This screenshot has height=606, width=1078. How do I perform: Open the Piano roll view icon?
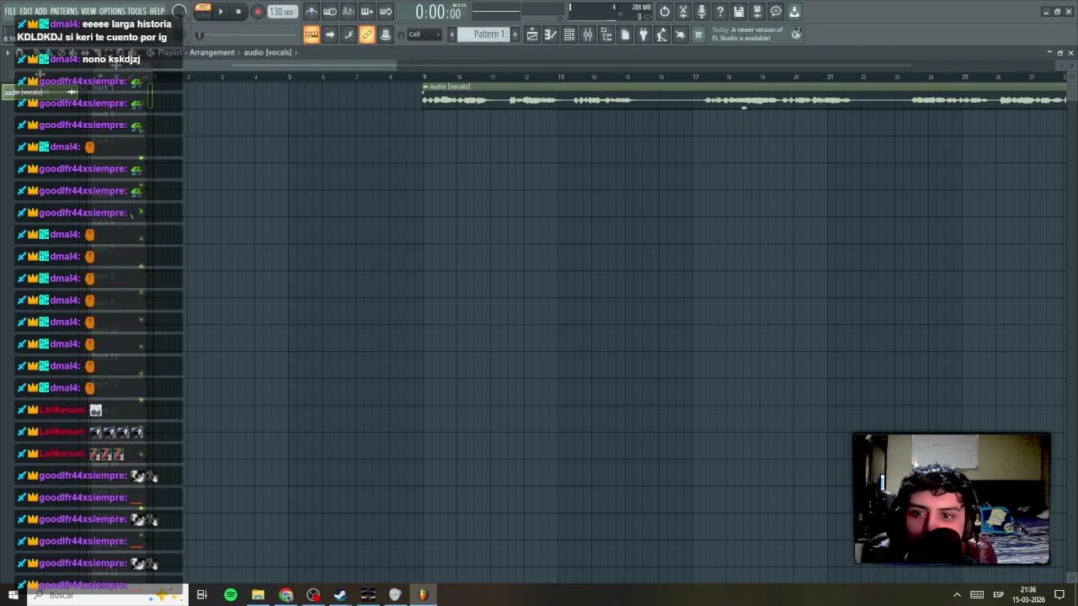tap(551, 35)
